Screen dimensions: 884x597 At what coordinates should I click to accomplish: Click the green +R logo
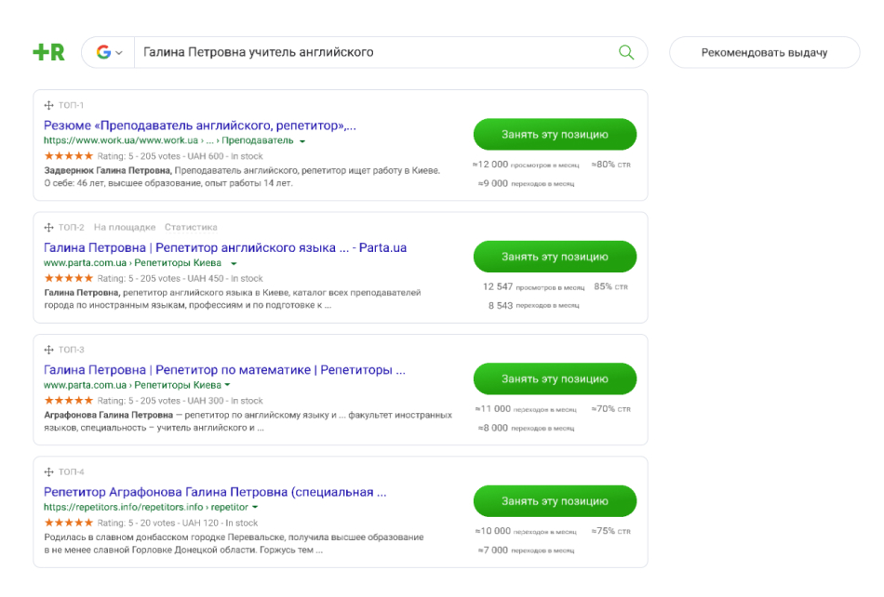coord(48,53)
